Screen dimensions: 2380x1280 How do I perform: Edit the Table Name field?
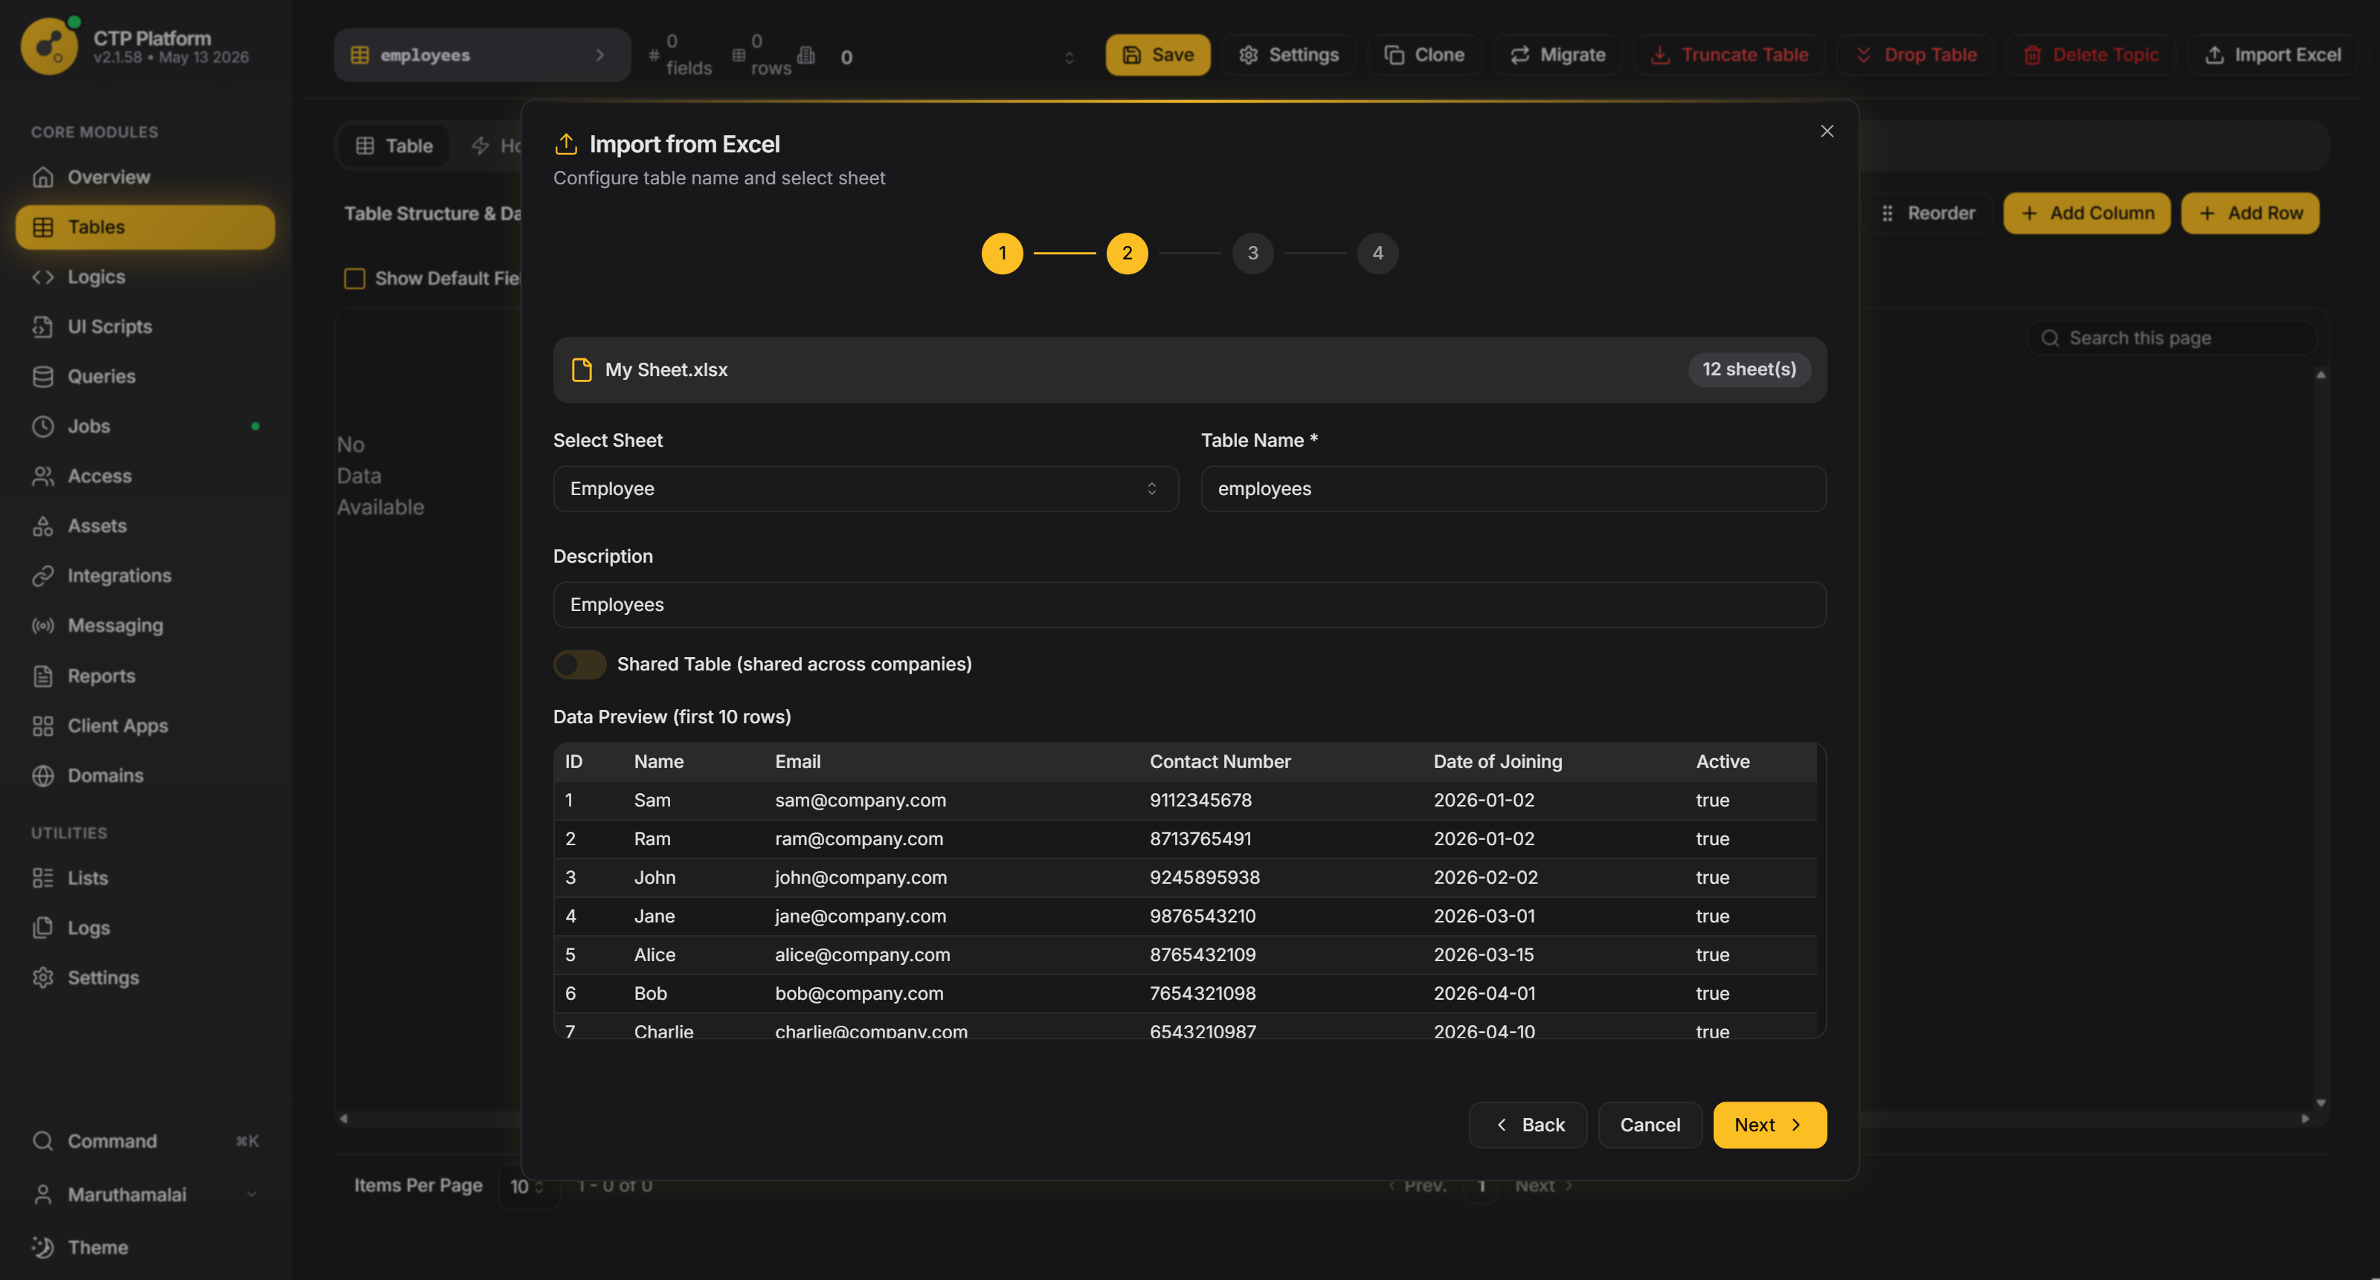coord(1514,488)
